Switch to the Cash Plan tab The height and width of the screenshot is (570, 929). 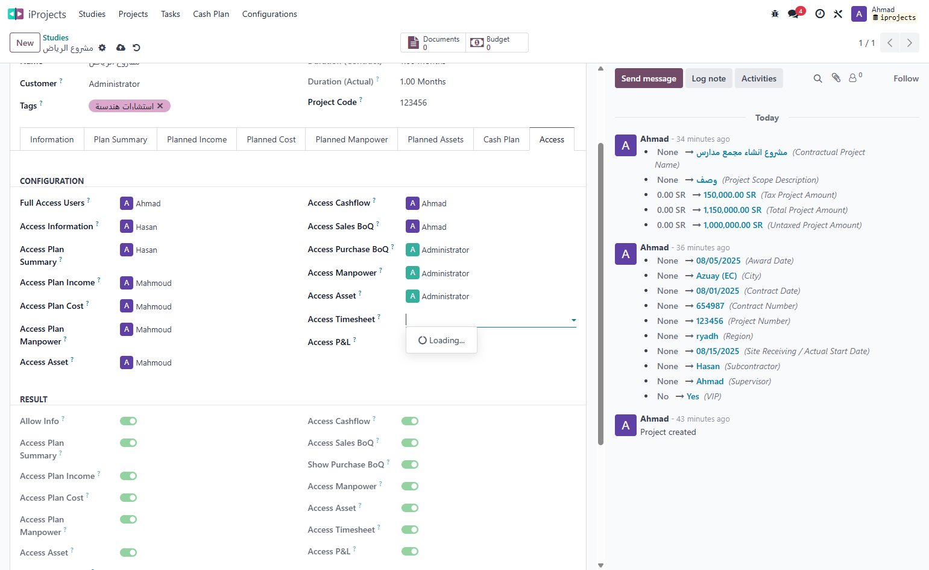[502, 139]
